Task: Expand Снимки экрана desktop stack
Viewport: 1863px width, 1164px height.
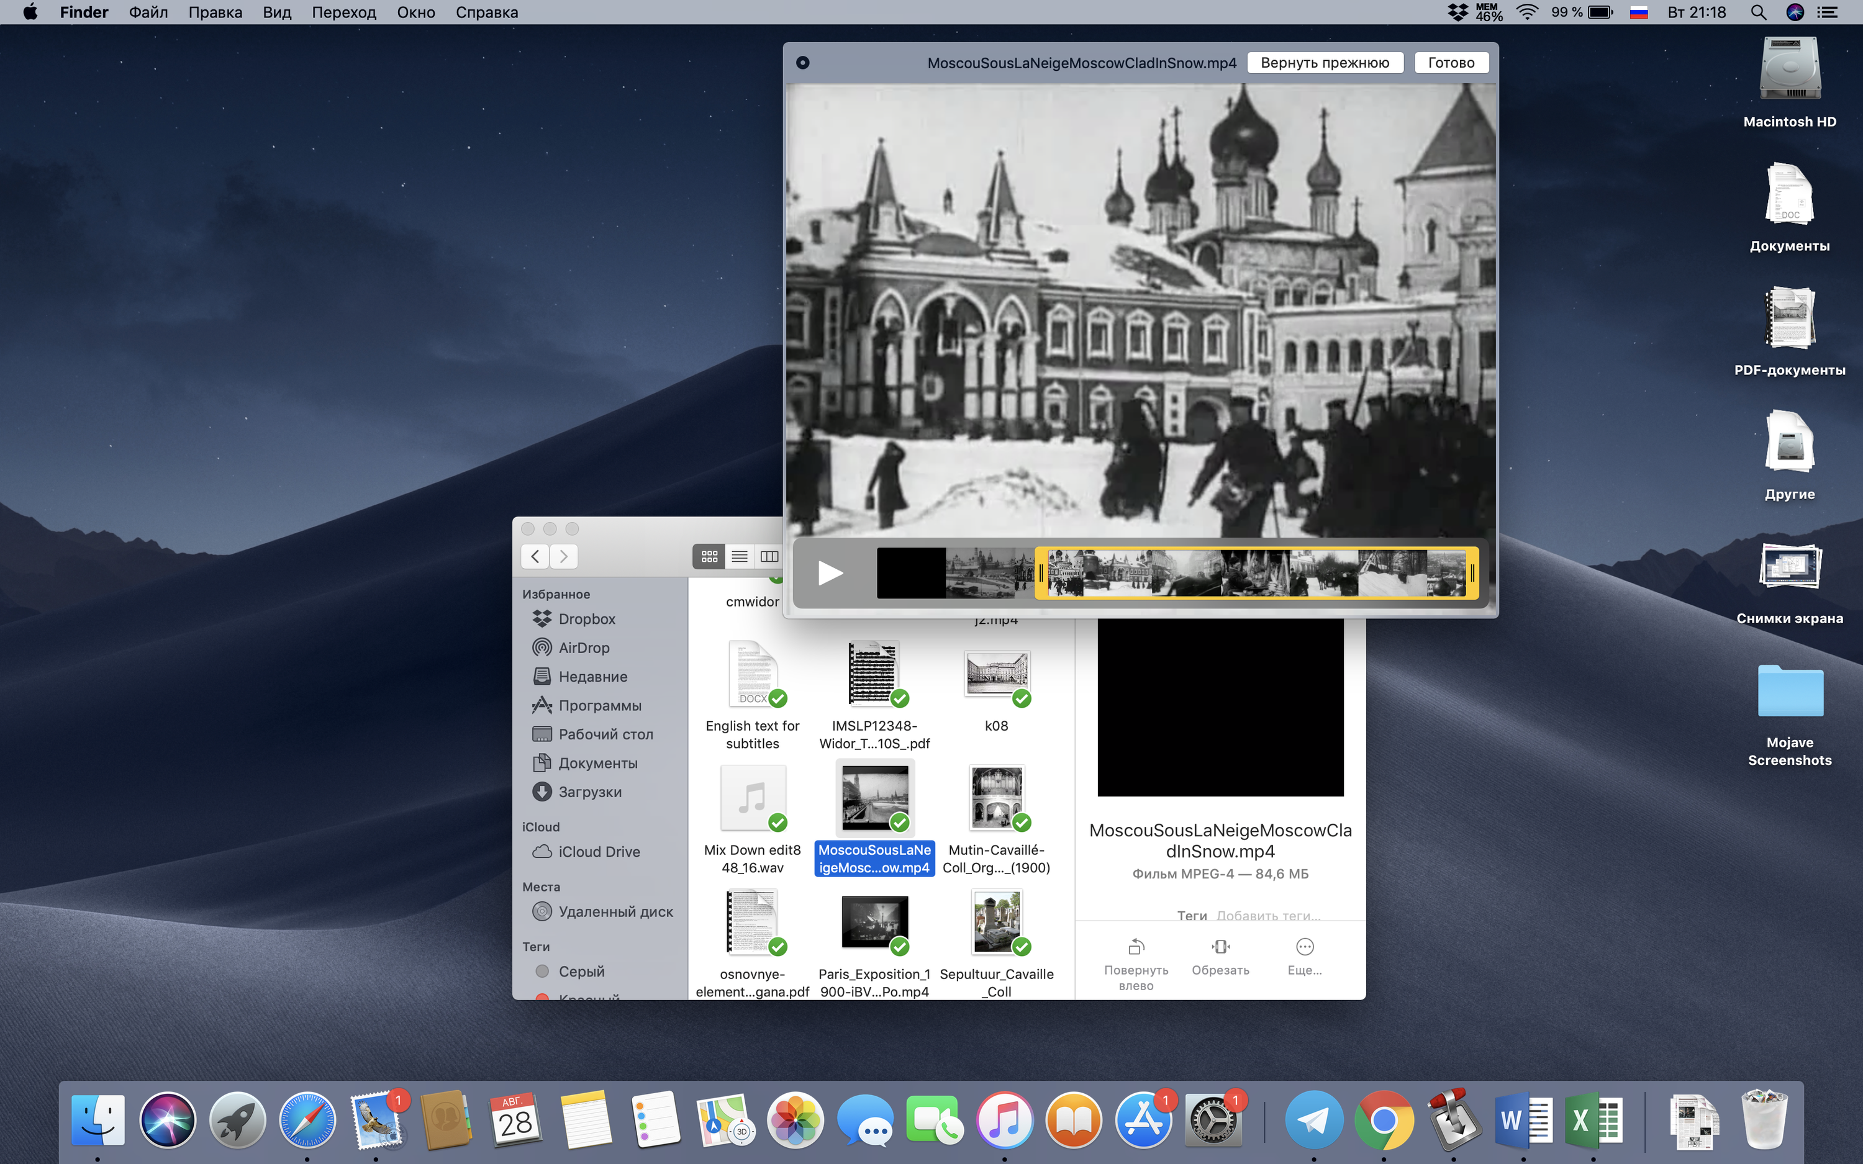Action: pyautogui.click(x=1789, y=567)
